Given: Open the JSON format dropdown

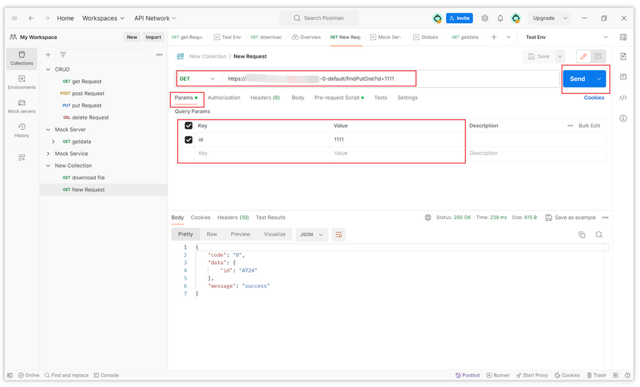Looking at the screenshot, I should [x=312, y=235].
